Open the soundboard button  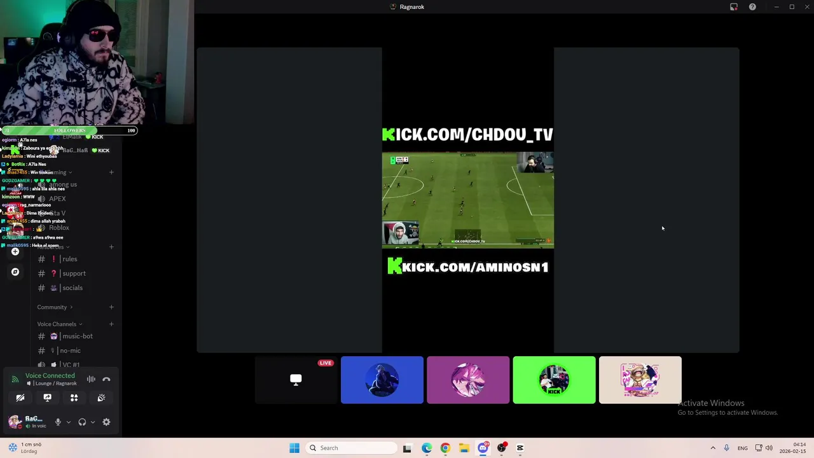(x=101, y=398)
